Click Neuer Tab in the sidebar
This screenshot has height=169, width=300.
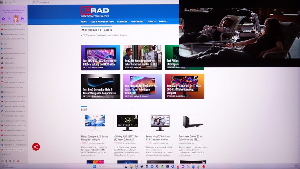point(7,155)
